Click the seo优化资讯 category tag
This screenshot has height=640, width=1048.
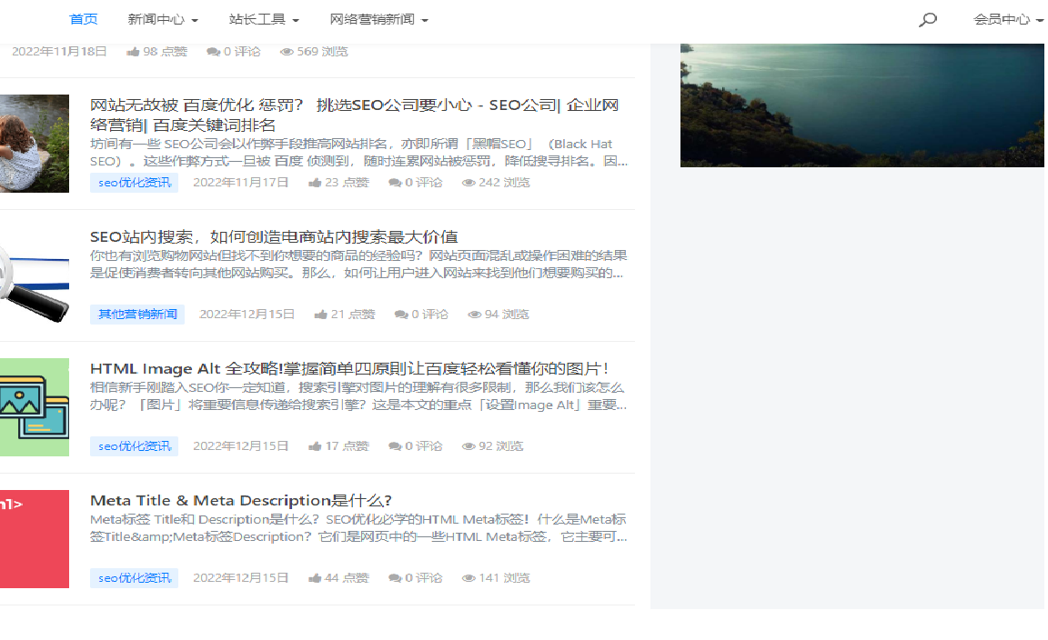[x=134, y=182]
